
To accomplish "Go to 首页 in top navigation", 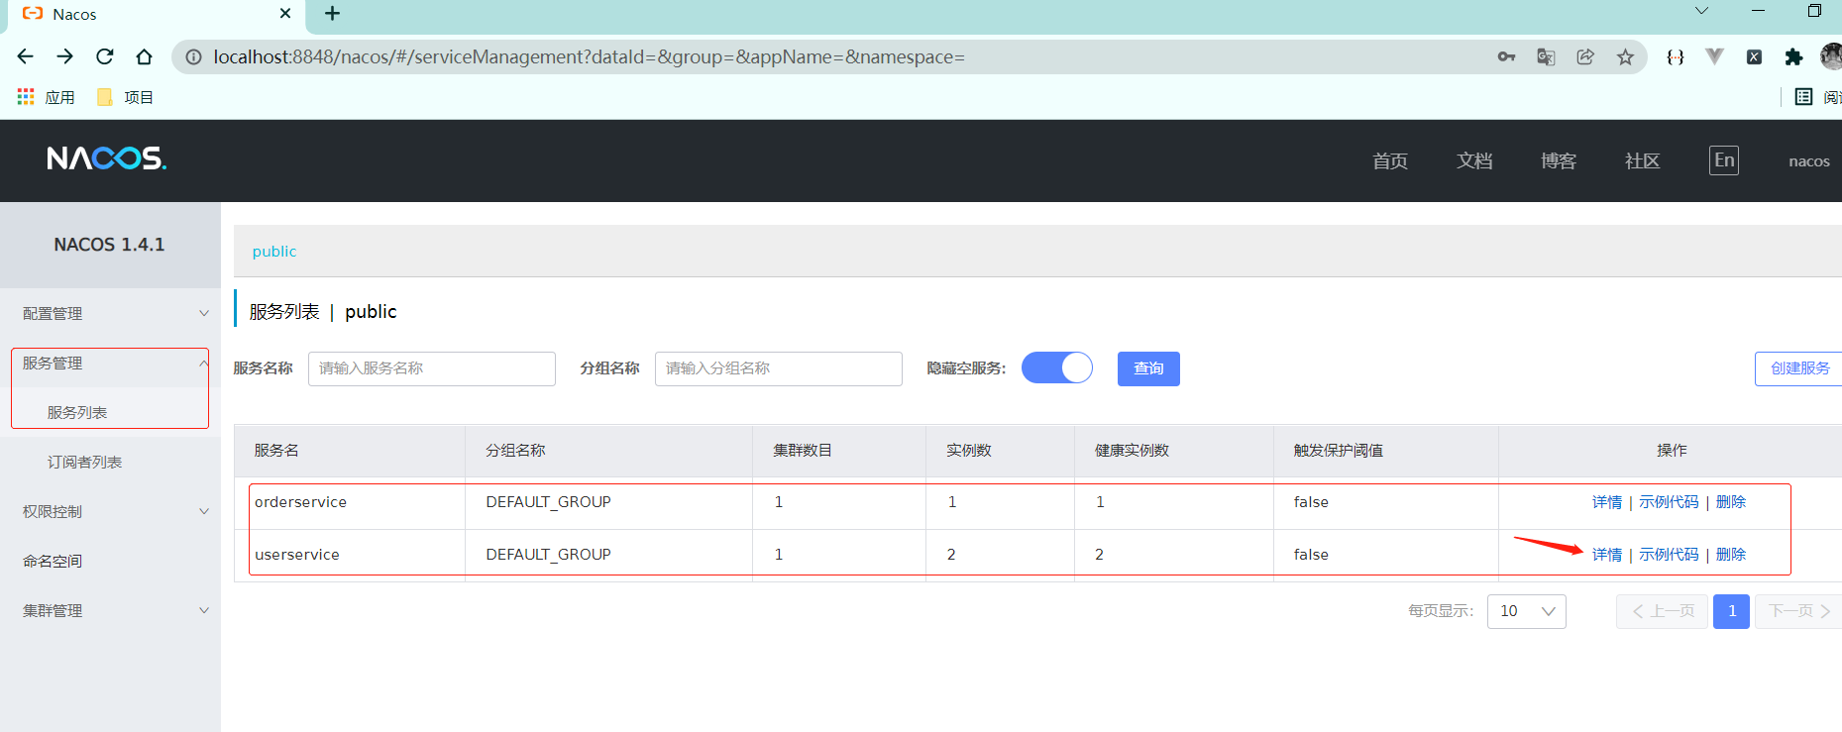I will pos(1390,160).
